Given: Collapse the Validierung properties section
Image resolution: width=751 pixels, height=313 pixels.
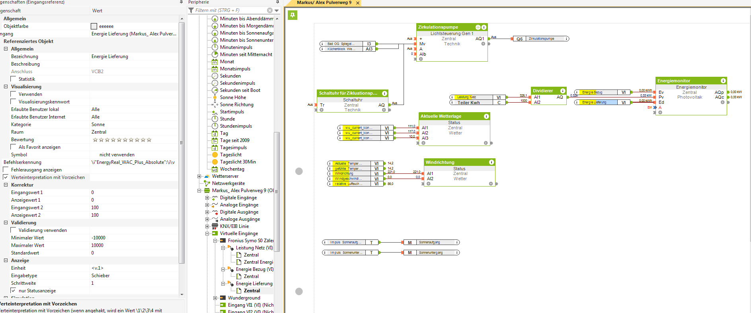Looking at the screenshot, I should 6,223.
